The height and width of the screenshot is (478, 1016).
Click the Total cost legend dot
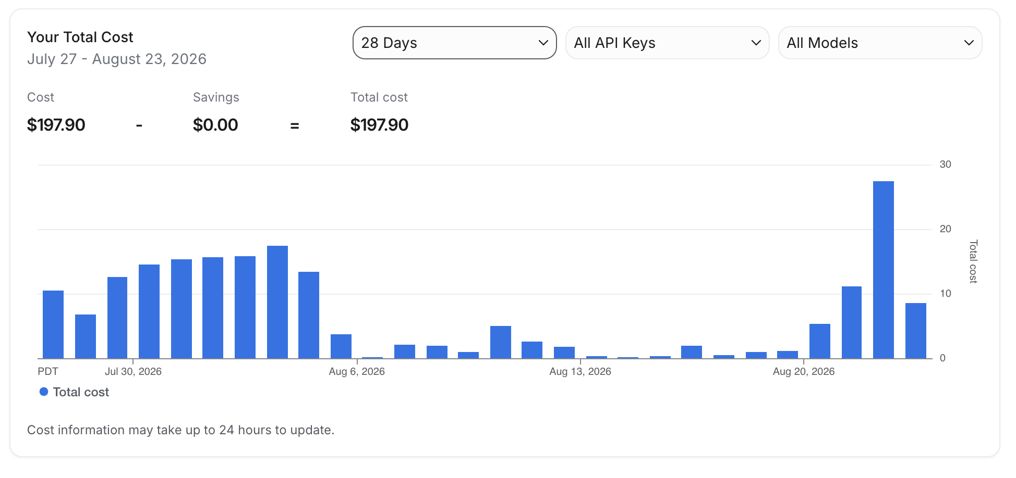[44, 392]
